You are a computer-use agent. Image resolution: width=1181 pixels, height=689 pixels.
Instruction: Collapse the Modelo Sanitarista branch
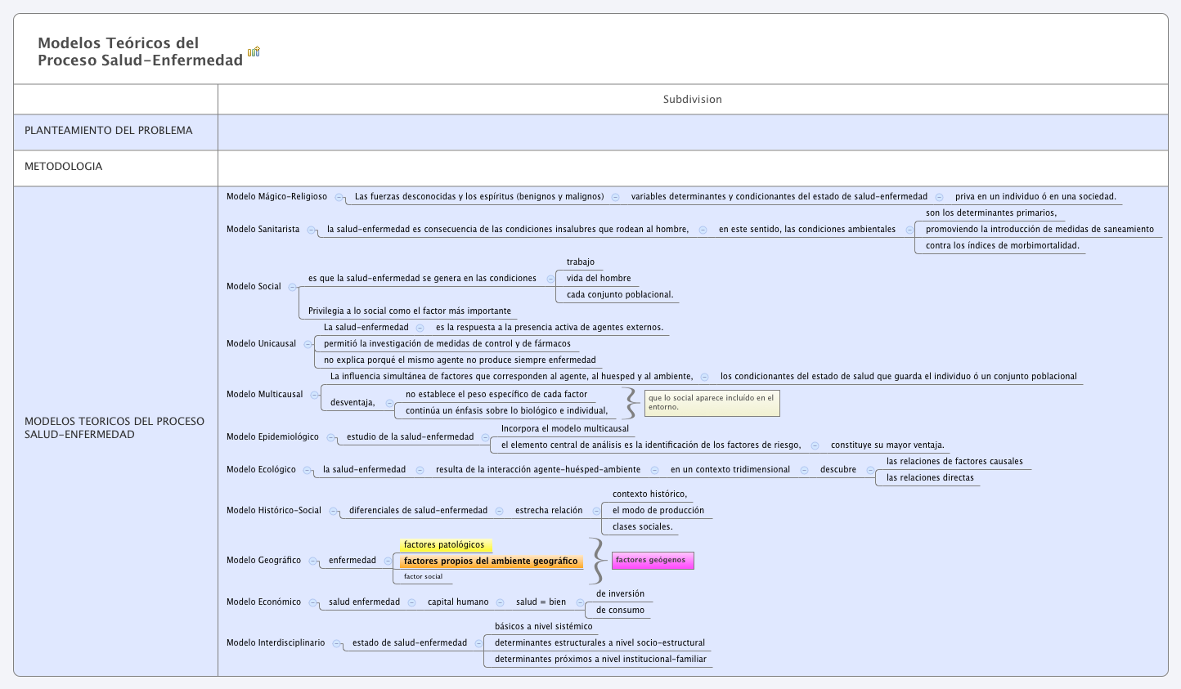[311, 230]
